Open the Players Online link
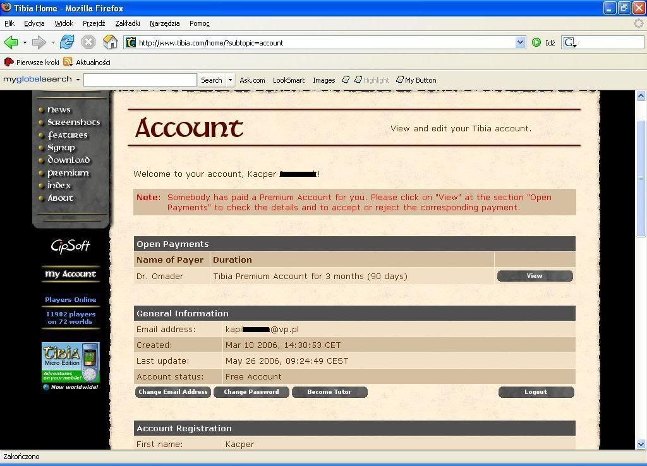The height and width of the screenshot is (466, 647). click(71, 300)
